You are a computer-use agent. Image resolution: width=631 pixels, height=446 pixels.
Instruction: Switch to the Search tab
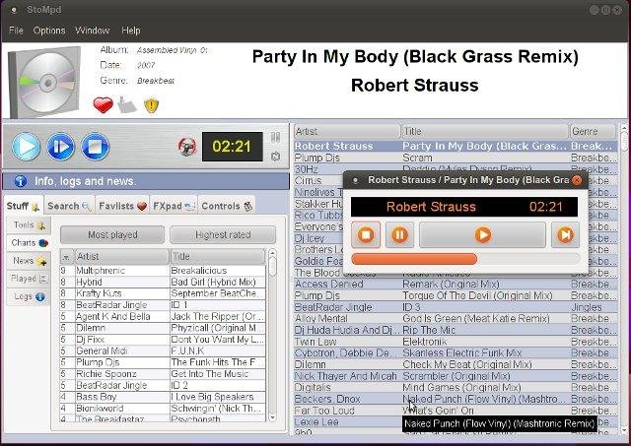tap(69, 206)
